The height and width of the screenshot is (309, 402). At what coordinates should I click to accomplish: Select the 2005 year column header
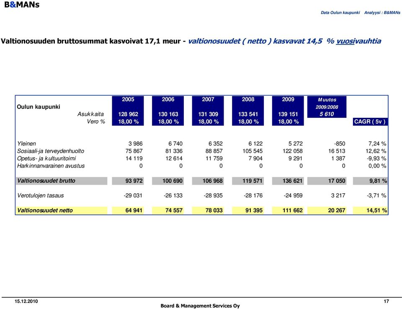(128, 99)
